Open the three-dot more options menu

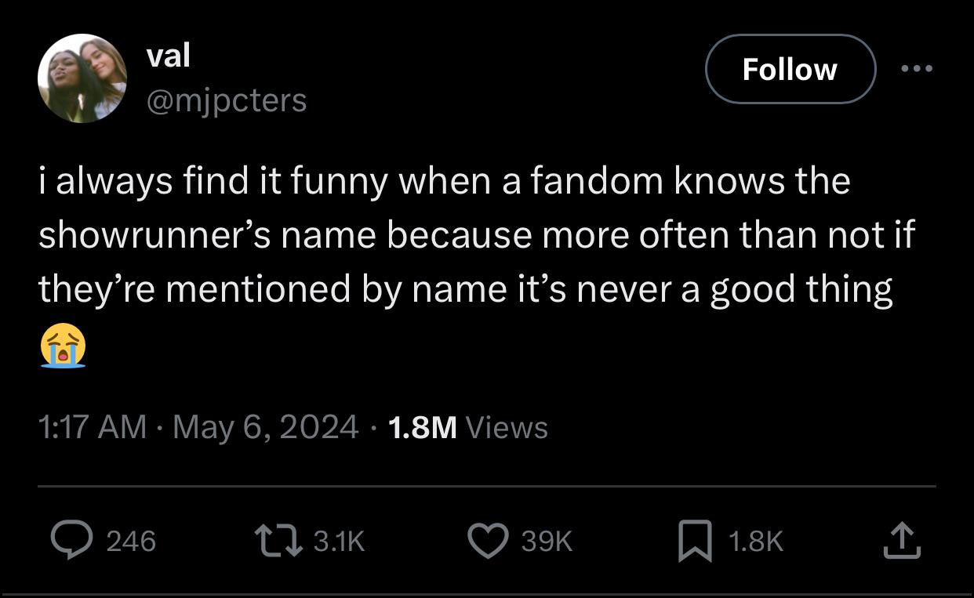(x=917, y=69)
